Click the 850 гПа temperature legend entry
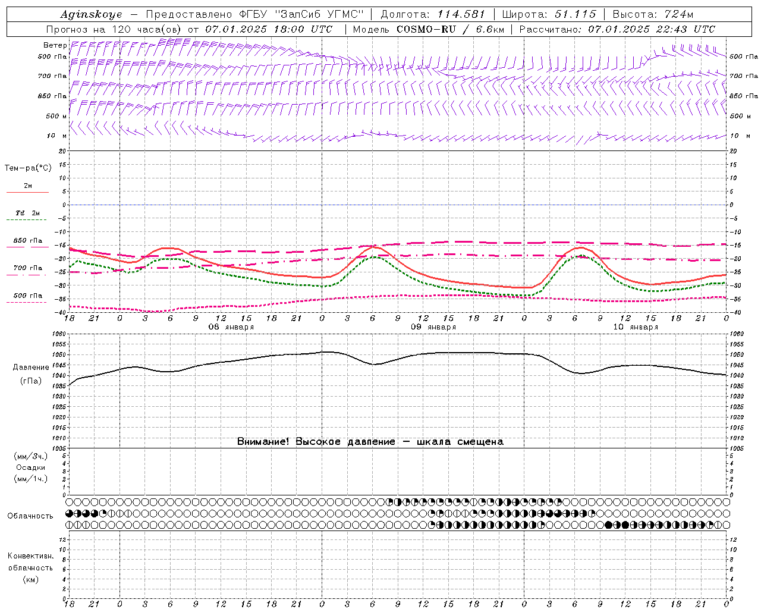Screen dimensions: 761x609 point(28,241)
